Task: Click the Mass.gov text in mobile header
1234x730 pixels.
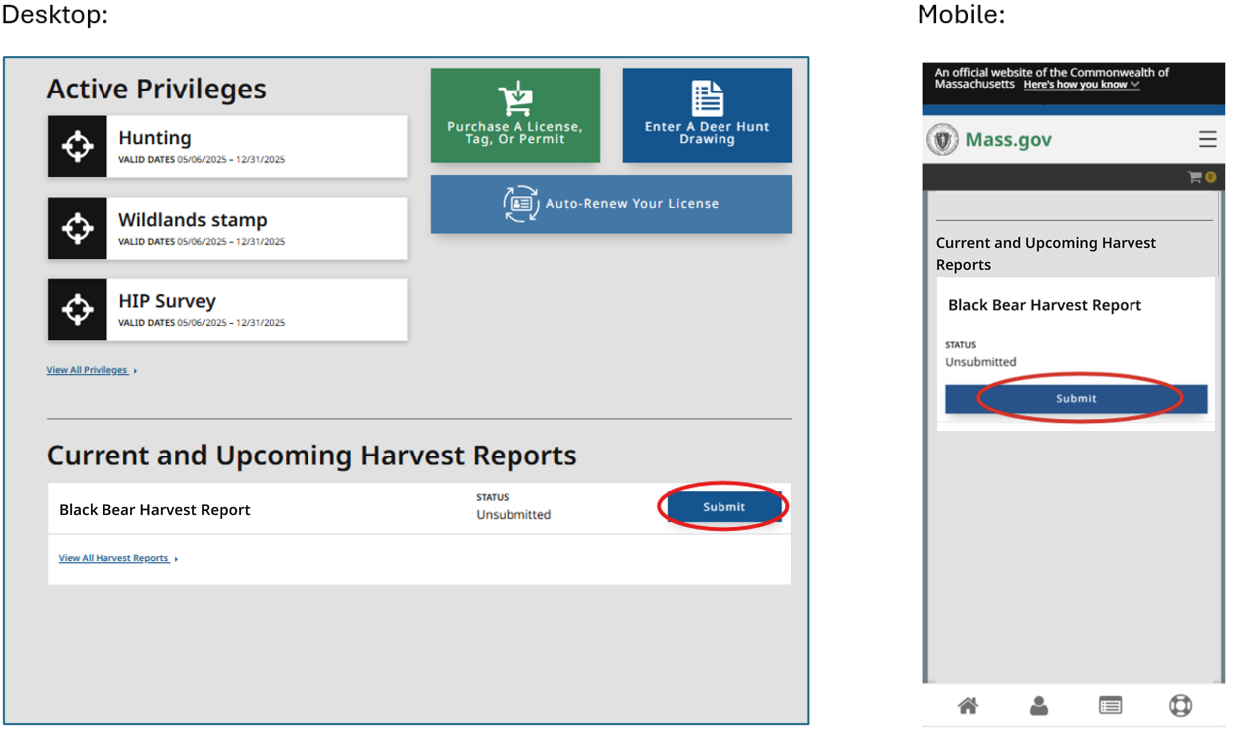Action: [x=1008, y=140]
